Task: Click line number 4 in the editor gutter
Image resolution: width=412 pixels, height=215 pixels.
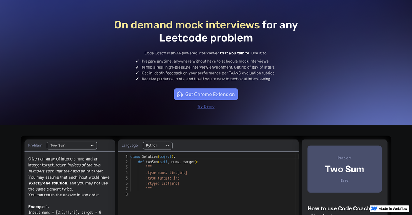Action: pyautogui.click(x=126, y=172)
